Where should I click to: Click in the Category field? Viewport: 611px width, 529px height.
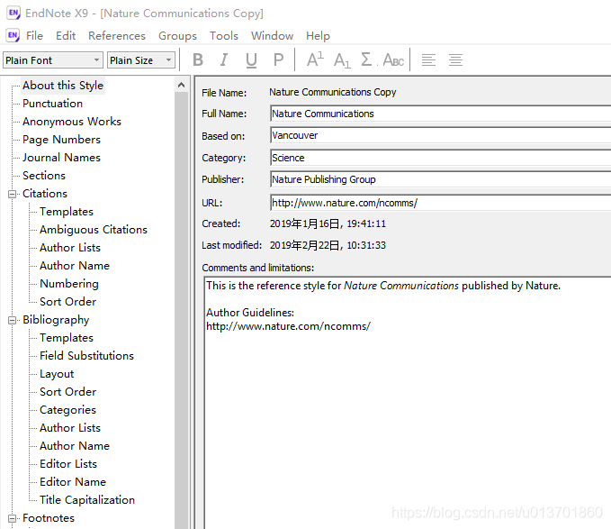(x=440, y=158)
